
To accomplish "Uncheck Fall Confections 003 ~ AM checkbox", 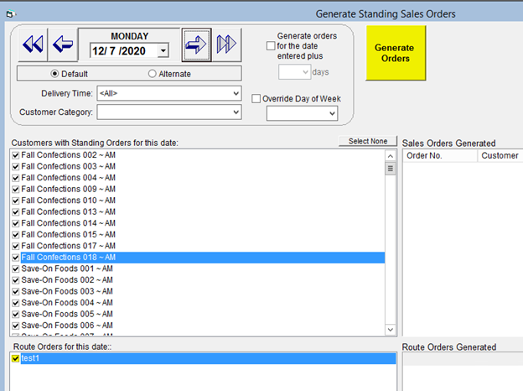I will [16, 167].
